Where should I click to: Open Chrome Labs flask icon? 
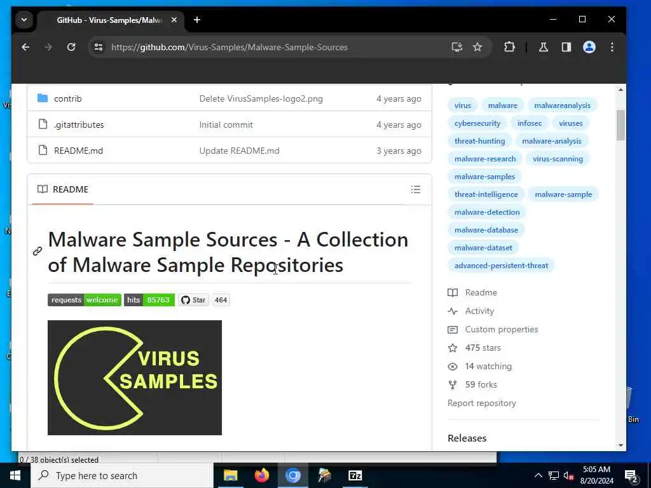[543, 47]
